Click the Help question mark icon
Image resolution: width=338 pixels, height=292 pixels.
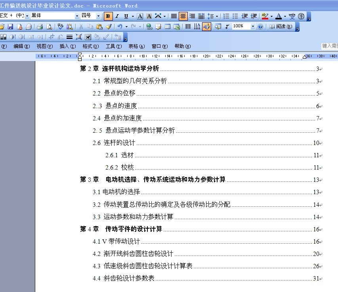260,27
